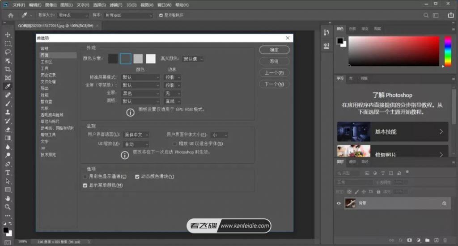
Task: Select the Dodge tool
Action: (x=8, y=155)
